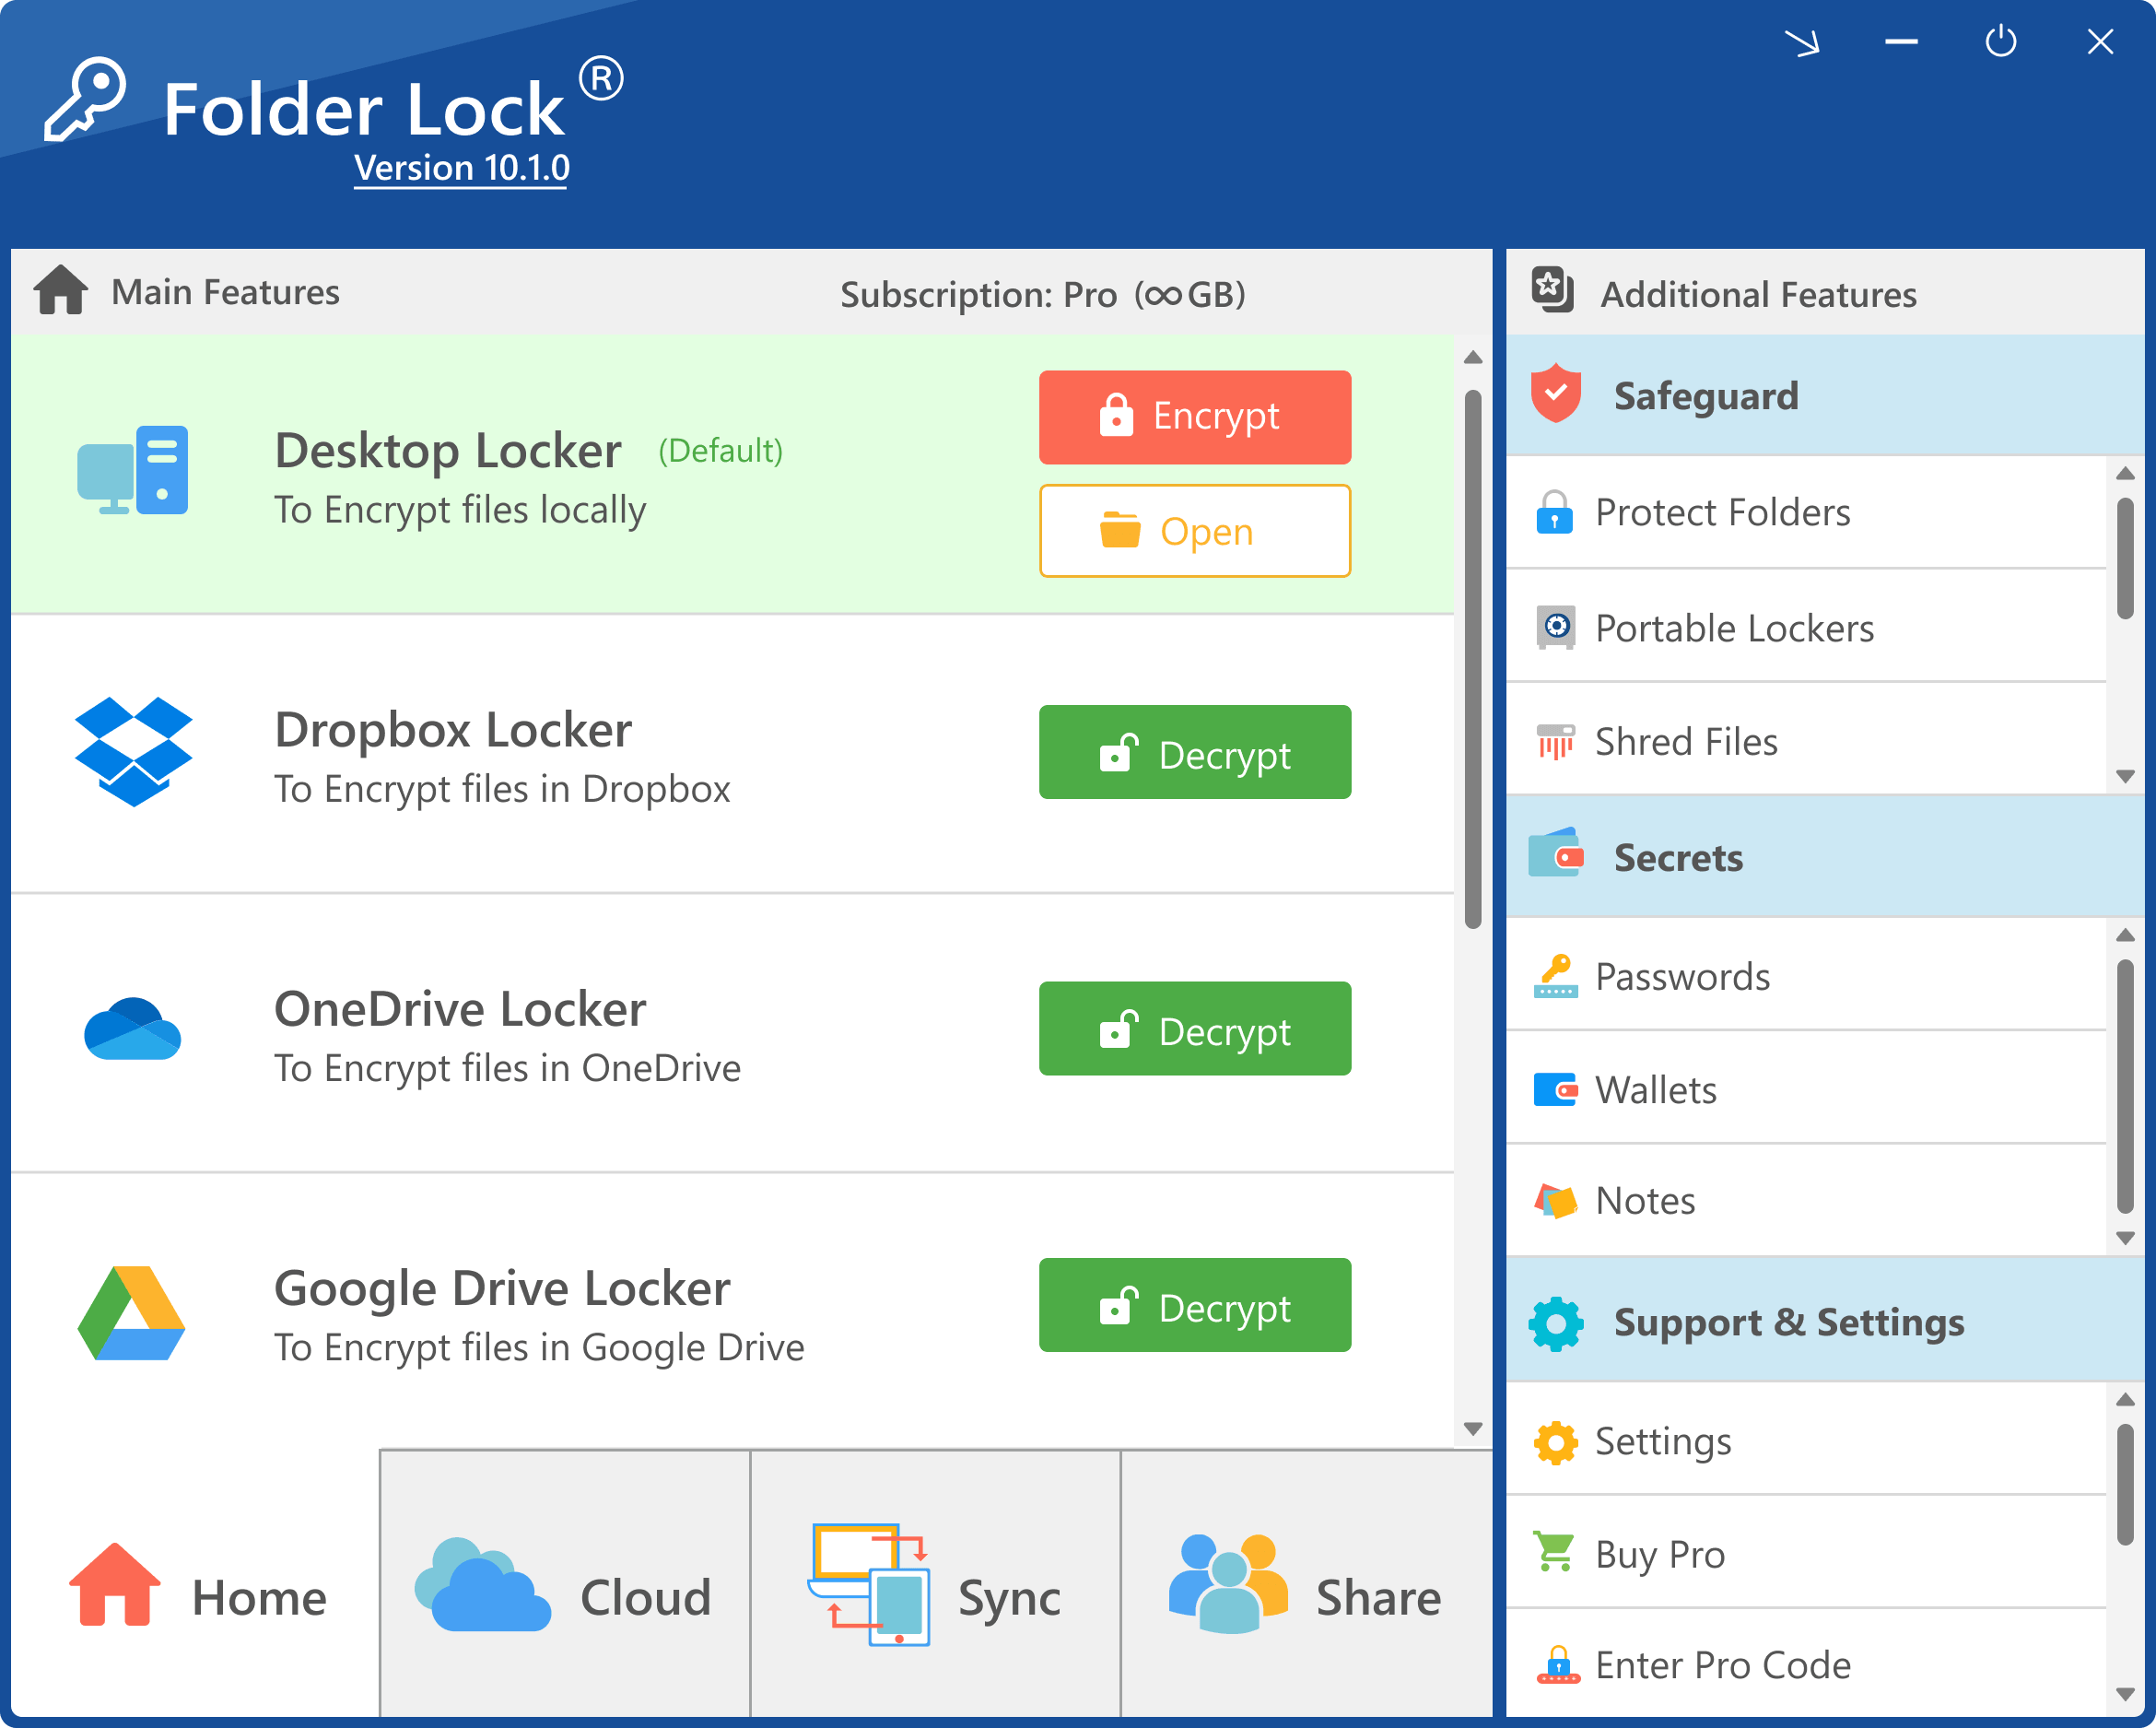2156x1728 pixels.
Task: Select the Google Drive logo icon
Action: pos(132,1313)
